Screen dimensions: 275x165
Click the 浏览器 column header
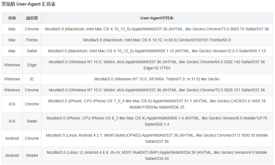[x=32, y=18]
